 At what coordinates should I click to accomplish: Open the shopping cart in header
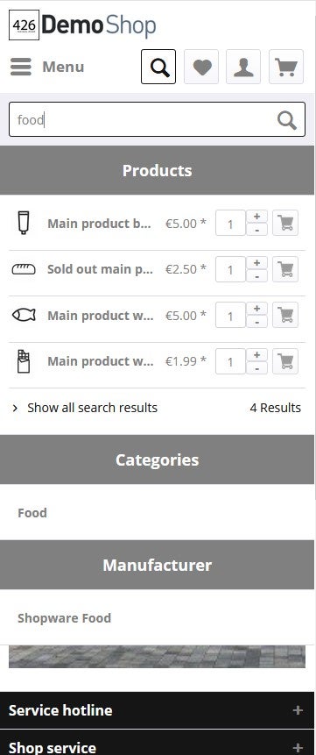click(286, 67)
